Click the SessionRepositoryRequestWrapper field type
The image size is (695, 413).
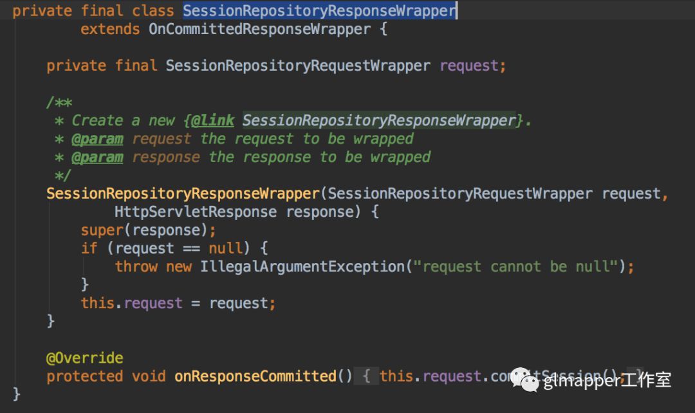click(x=298, y=66)
